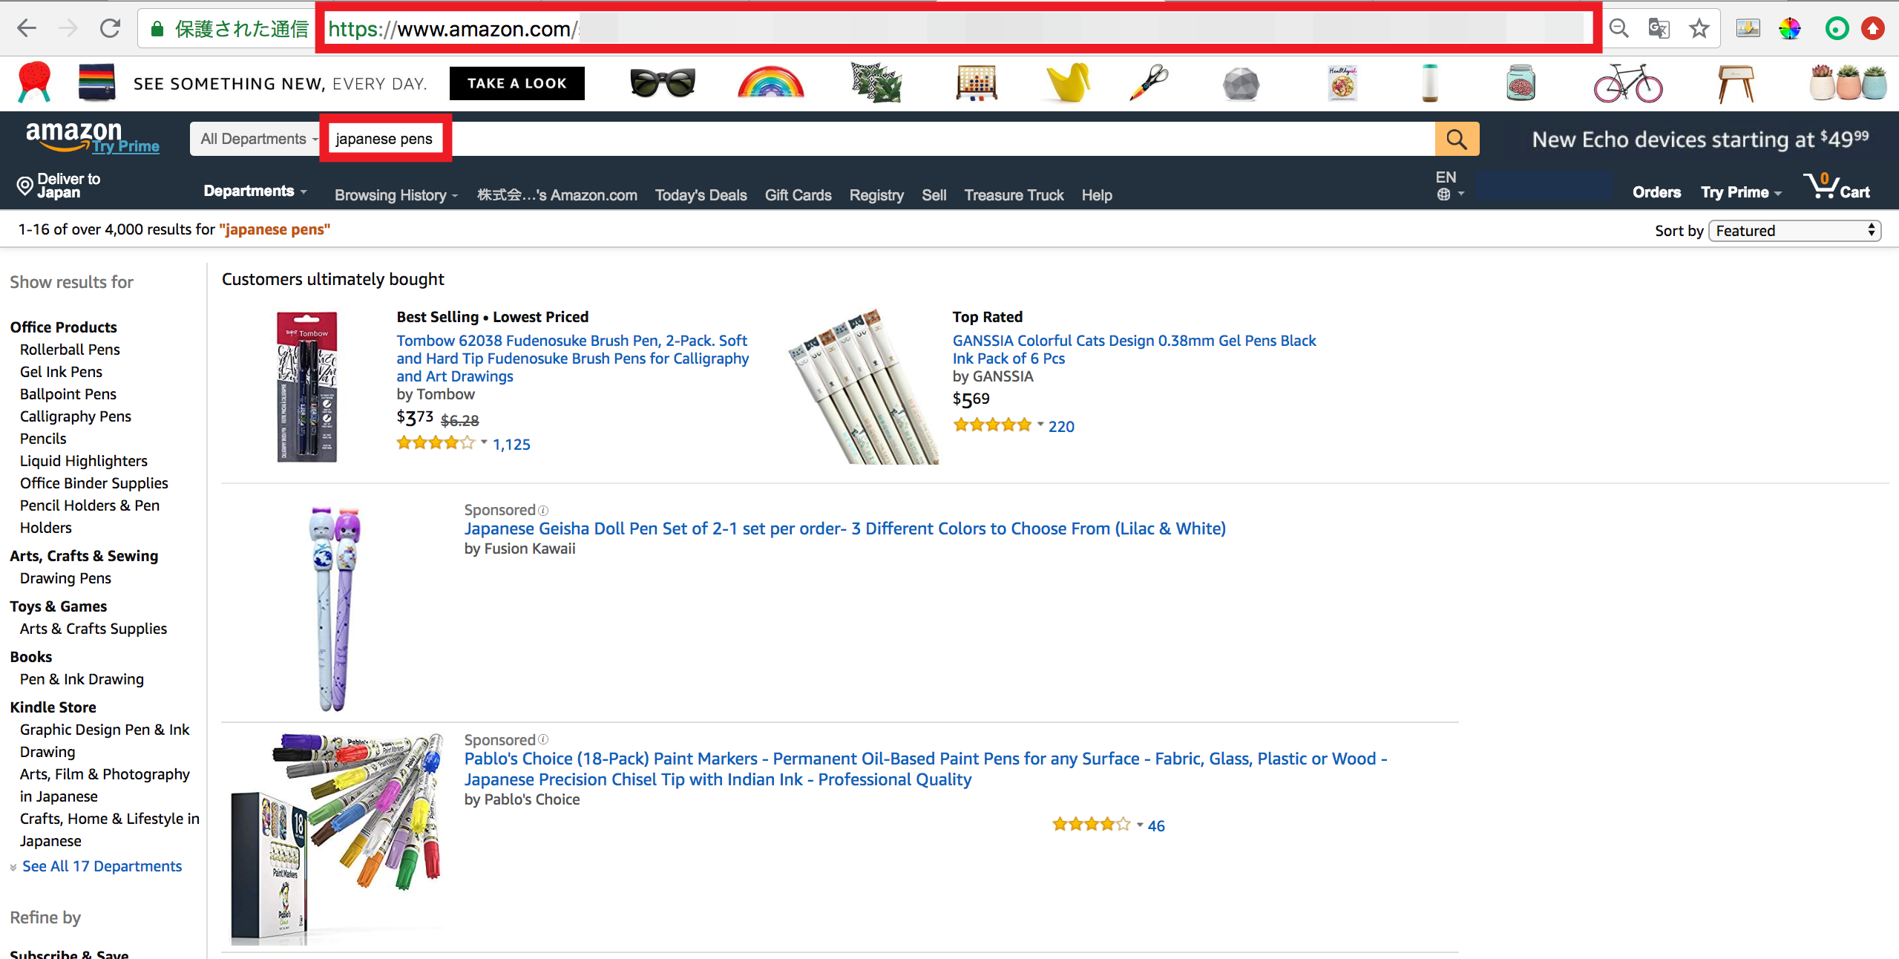1899x959 pixels.
Task: Open the color wheel extension icon
Action: click(1789, 29)
